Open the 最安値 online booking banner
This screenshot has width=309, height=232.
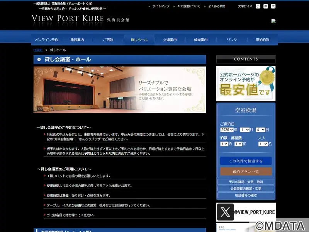pyautogui.click(x=246, y=84)
